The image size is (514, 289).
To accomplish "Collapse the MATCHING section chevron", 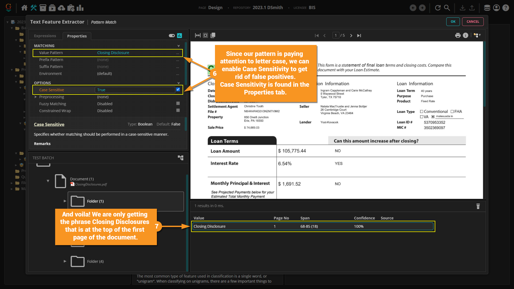I will click(x=179, y=46).
